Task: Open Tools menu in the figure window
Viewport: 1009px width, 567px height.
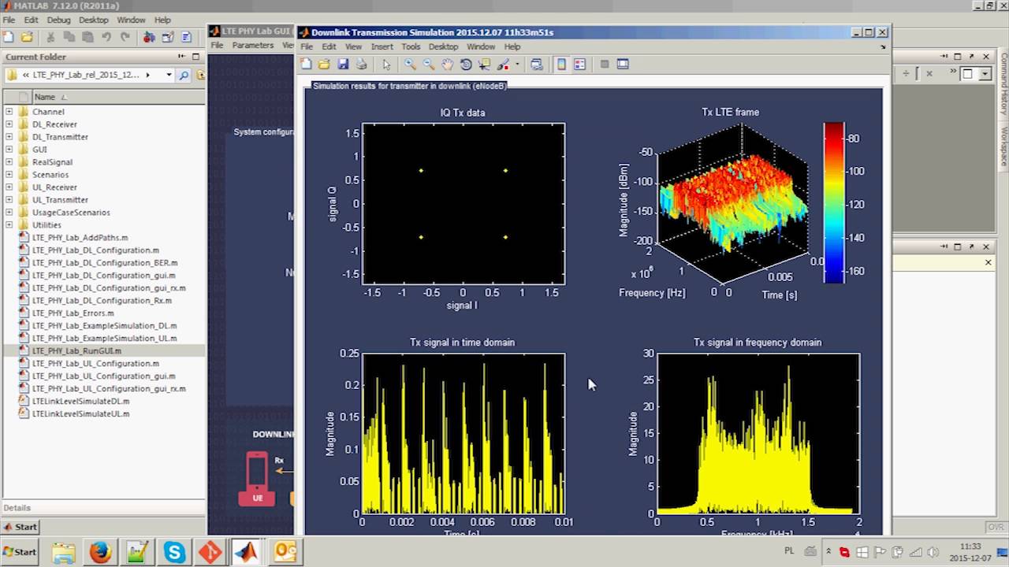Action: pyautogui.click(x=411, y=47)
